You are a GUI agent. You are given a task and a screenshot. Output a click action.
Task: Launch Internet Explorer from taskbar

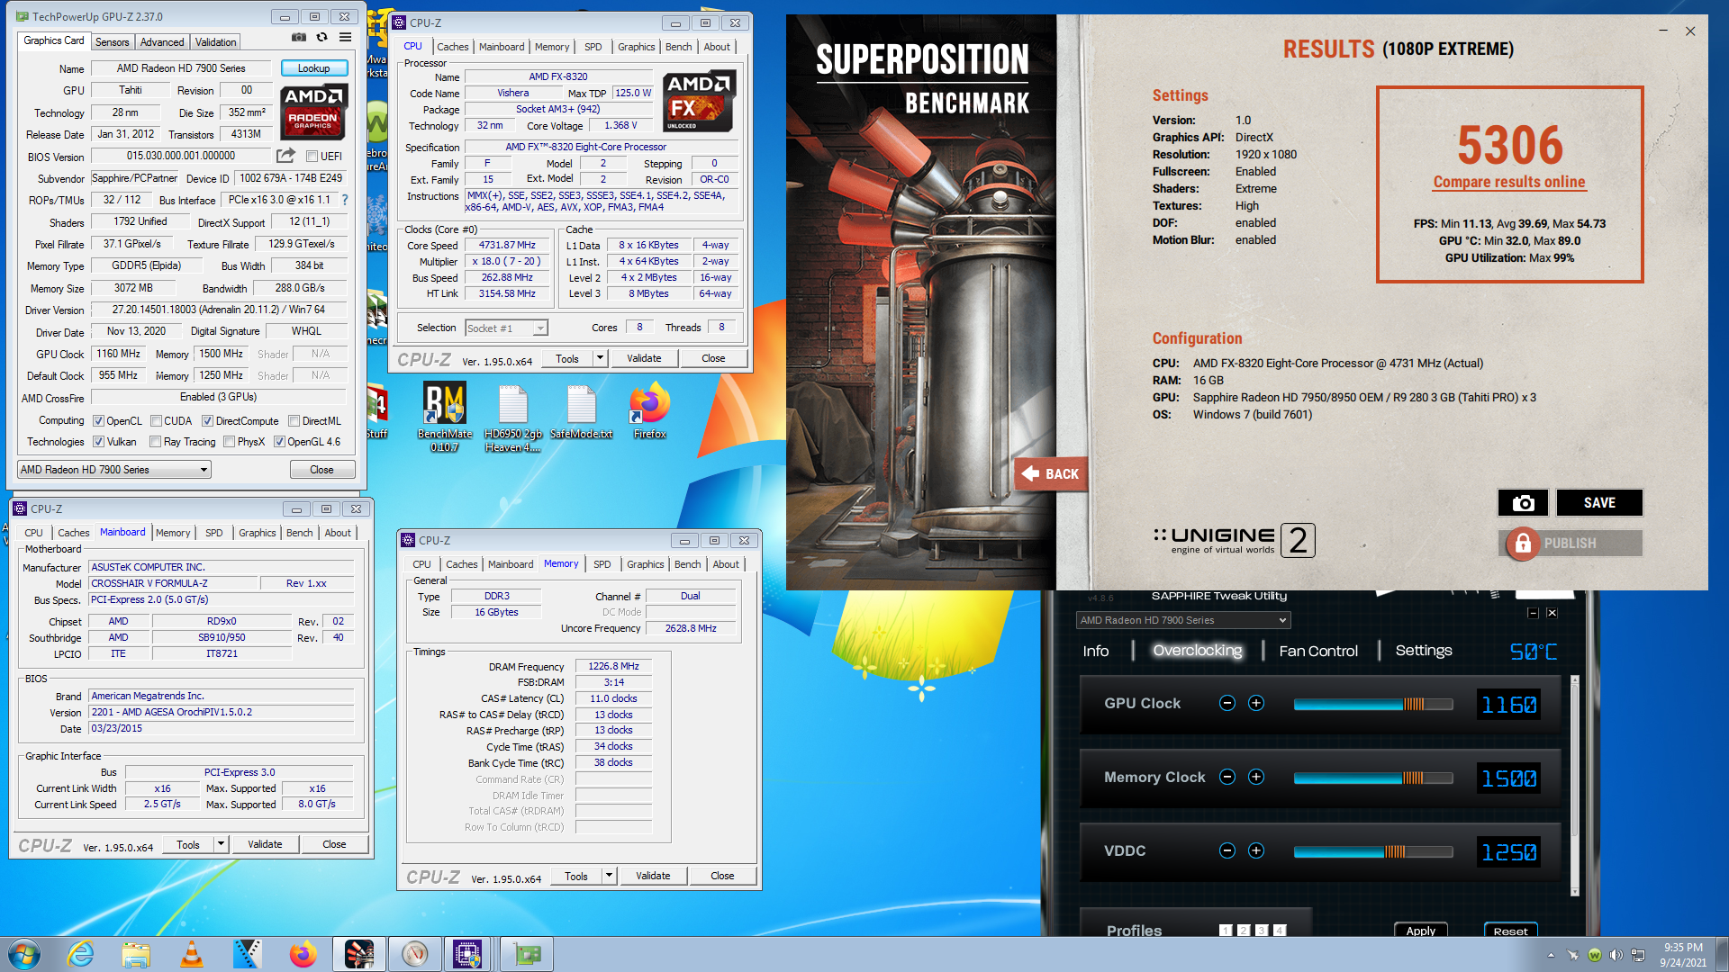pos(81,954)
